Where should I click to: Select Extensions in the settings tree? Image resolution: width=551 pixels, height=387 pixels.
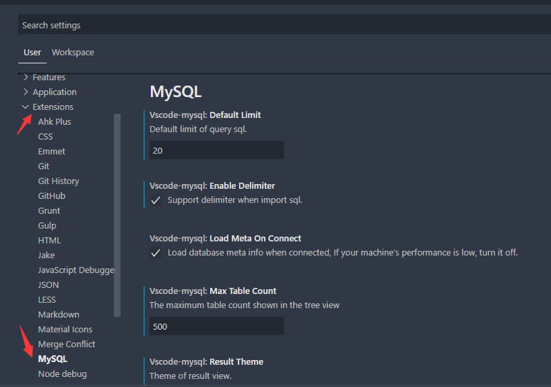click(53, 107)
